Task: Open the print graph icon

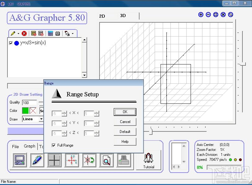Action: (x=123, y=160)
